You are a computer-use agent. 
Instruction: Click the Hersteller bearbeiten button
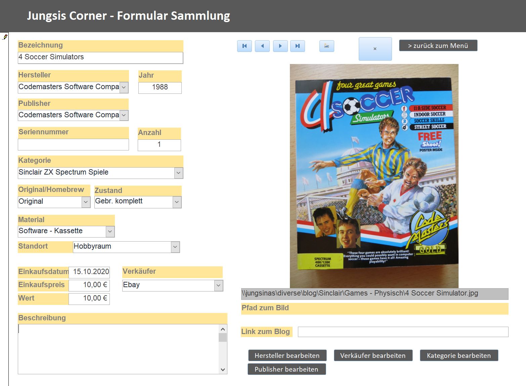[x=287, y=356]
